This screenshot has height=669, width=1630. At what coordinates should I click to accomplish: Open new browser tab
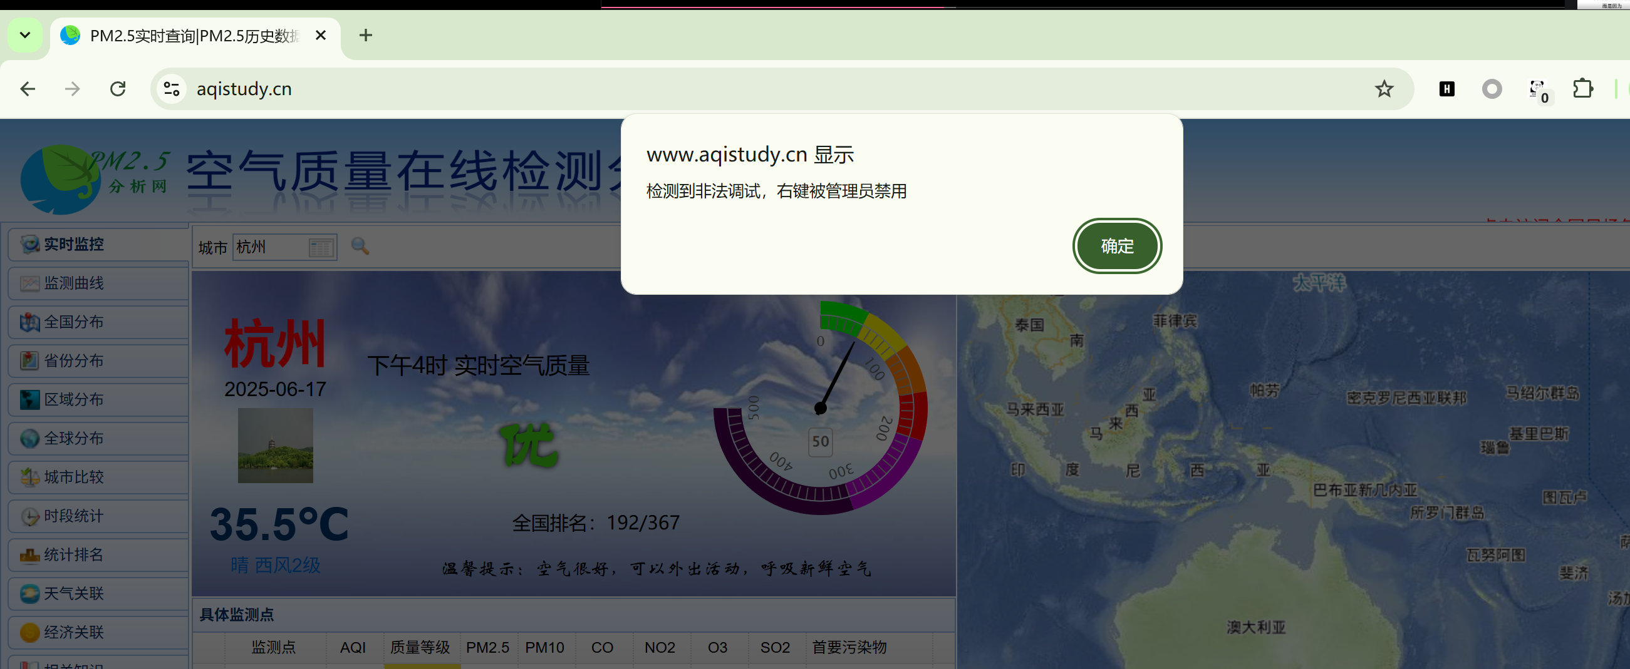[365, 36]
